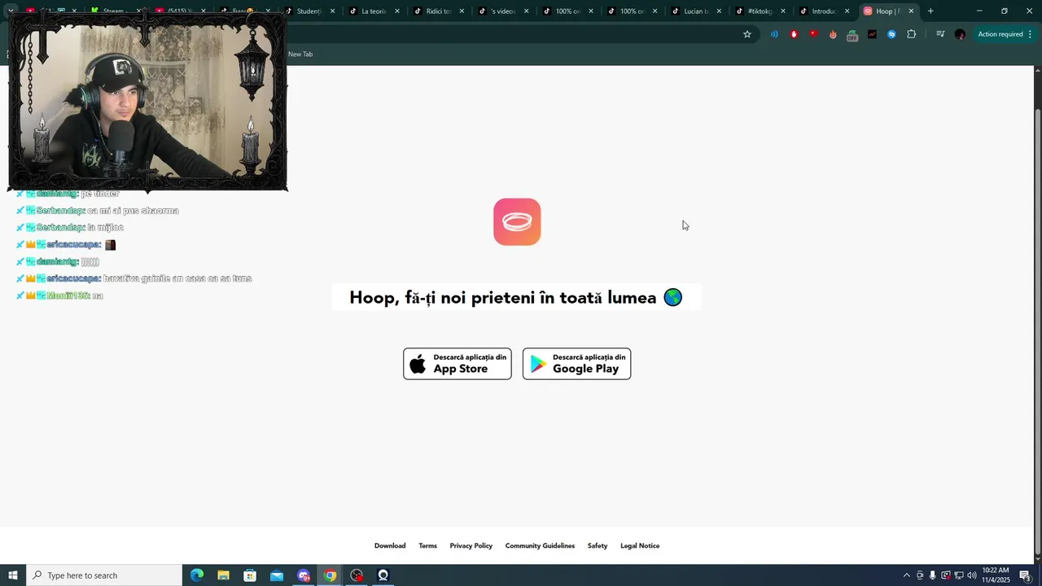Click the webcam overlay video
Screen dimensions: 1042x586
(147, 101)
